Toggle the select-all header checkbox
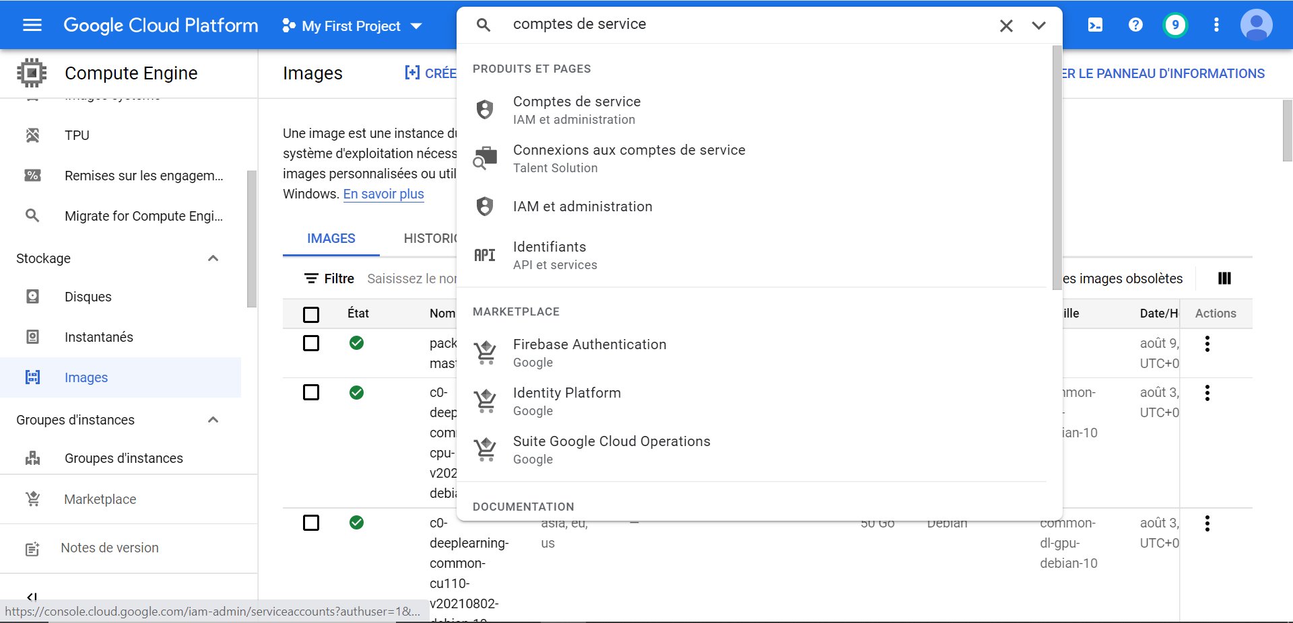The image size is (1293, 623). pyautogui.click(x=311, y=314)
